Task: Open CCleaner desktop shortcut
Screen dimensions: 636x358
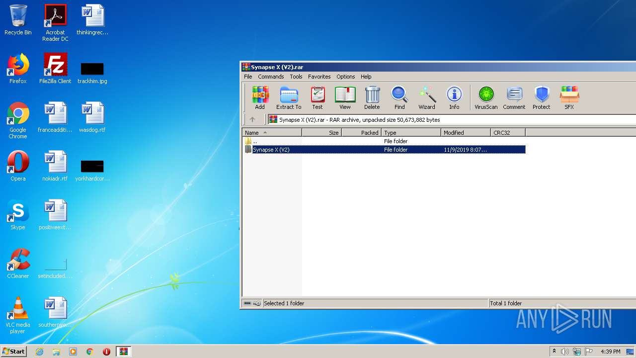Action: [x=18, y=264]
